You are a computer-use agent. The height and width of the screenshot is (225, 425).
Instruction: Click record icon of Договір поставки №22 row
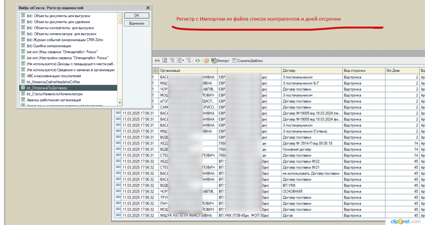click(x=118, y=161)
